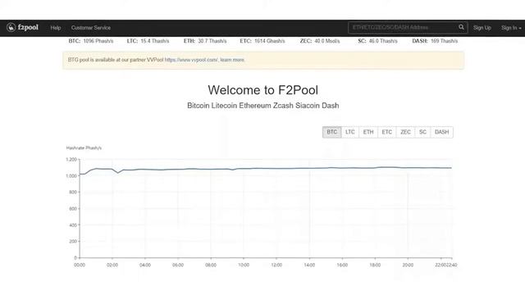Viewport: 525px width, 295px height.
Task: Switch chart to LTC
Action: [350, 132]
